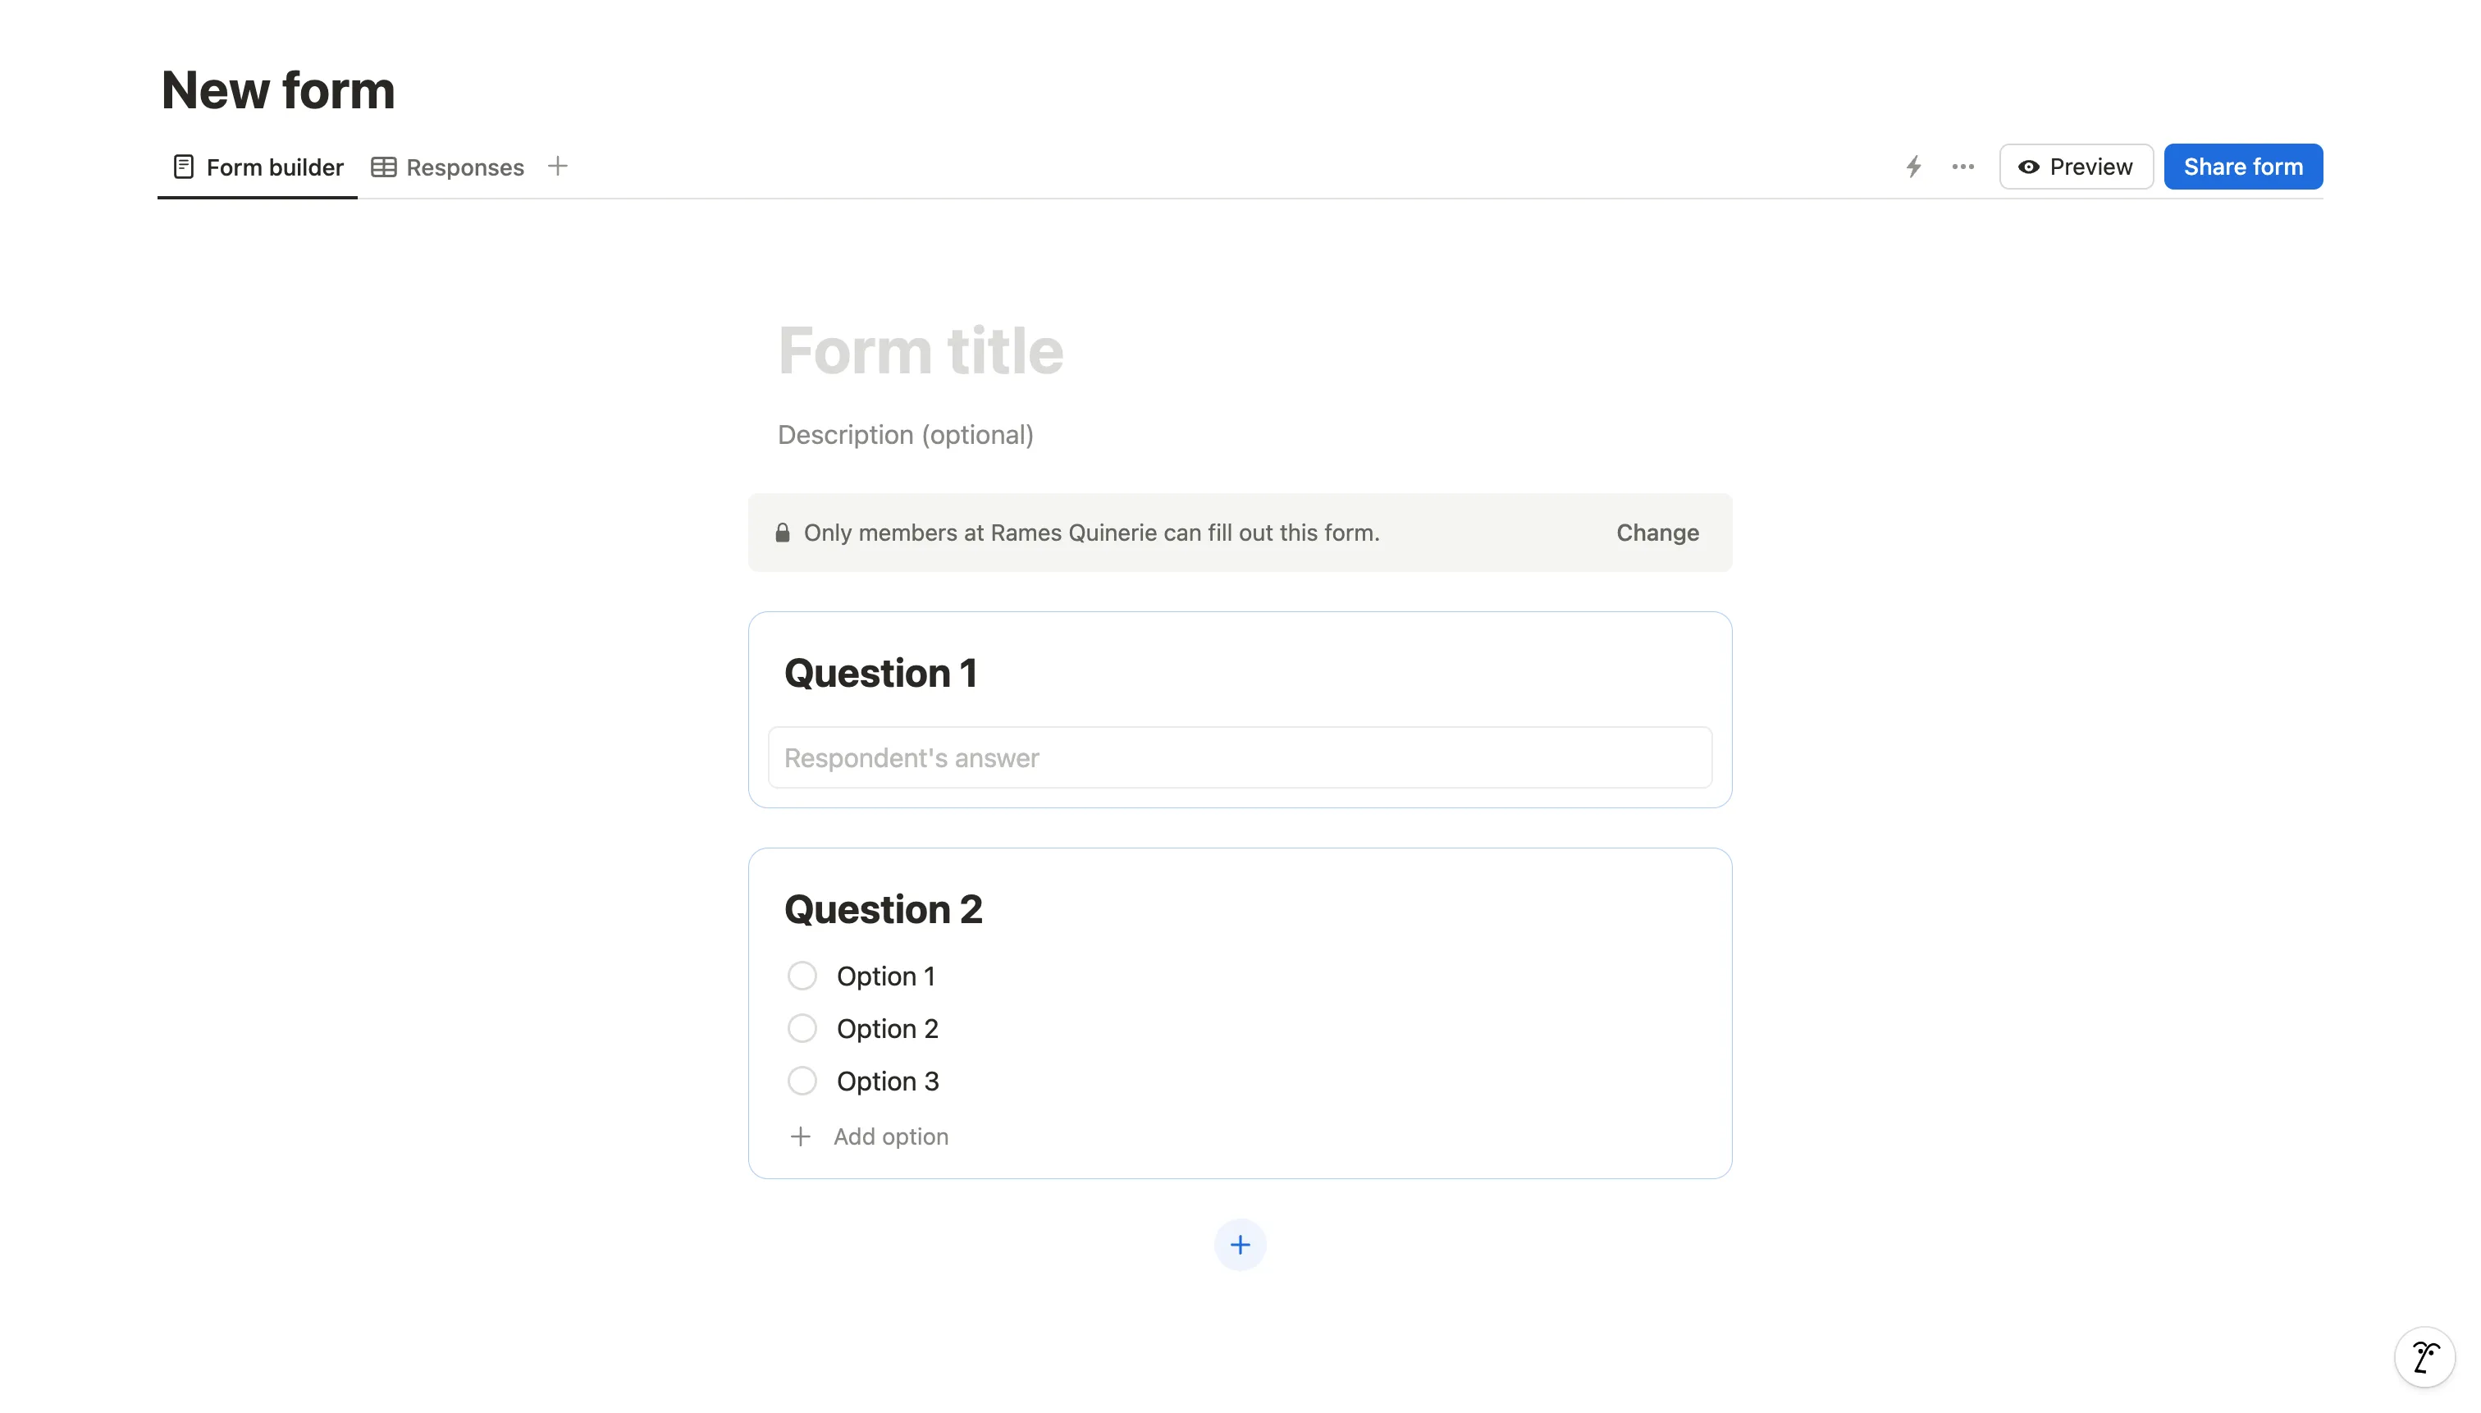This screenshot has height=1413, width=2481.
Task: Select Option 1 radio button
Action: tap(801, 975)
